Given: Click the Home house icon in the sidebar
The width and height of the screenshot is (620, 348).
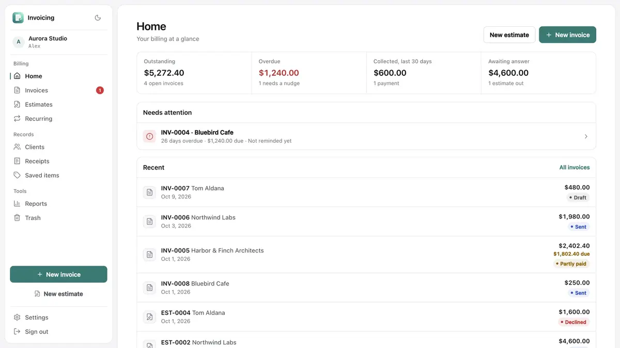Looking at the screenshot, I should pyautogui.click(x=17, y=76).
